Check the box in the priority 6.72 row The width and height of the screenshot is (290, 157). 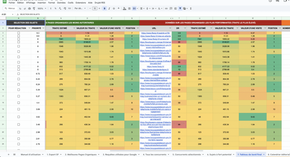18,74
